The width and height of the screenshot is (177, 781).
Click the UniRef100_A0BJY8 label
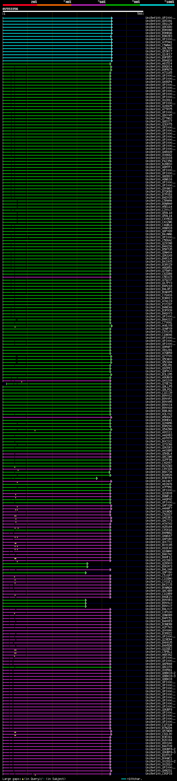point(159,326)
